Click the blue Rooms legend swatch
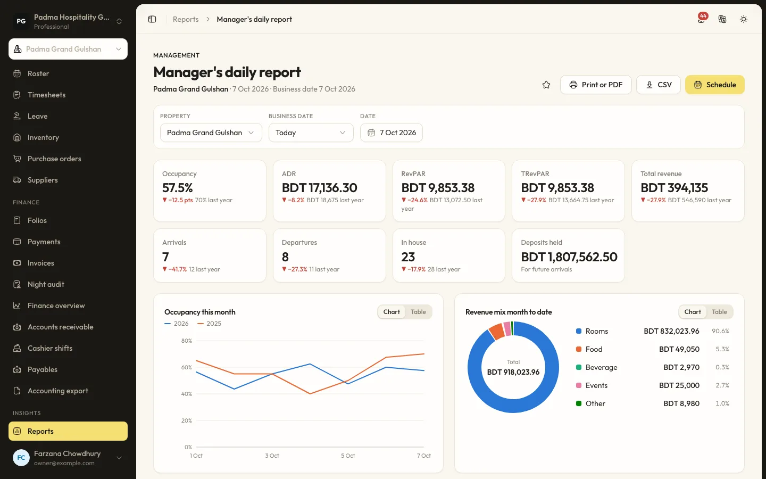Screen dimensions: 766x479 [579, 331]
